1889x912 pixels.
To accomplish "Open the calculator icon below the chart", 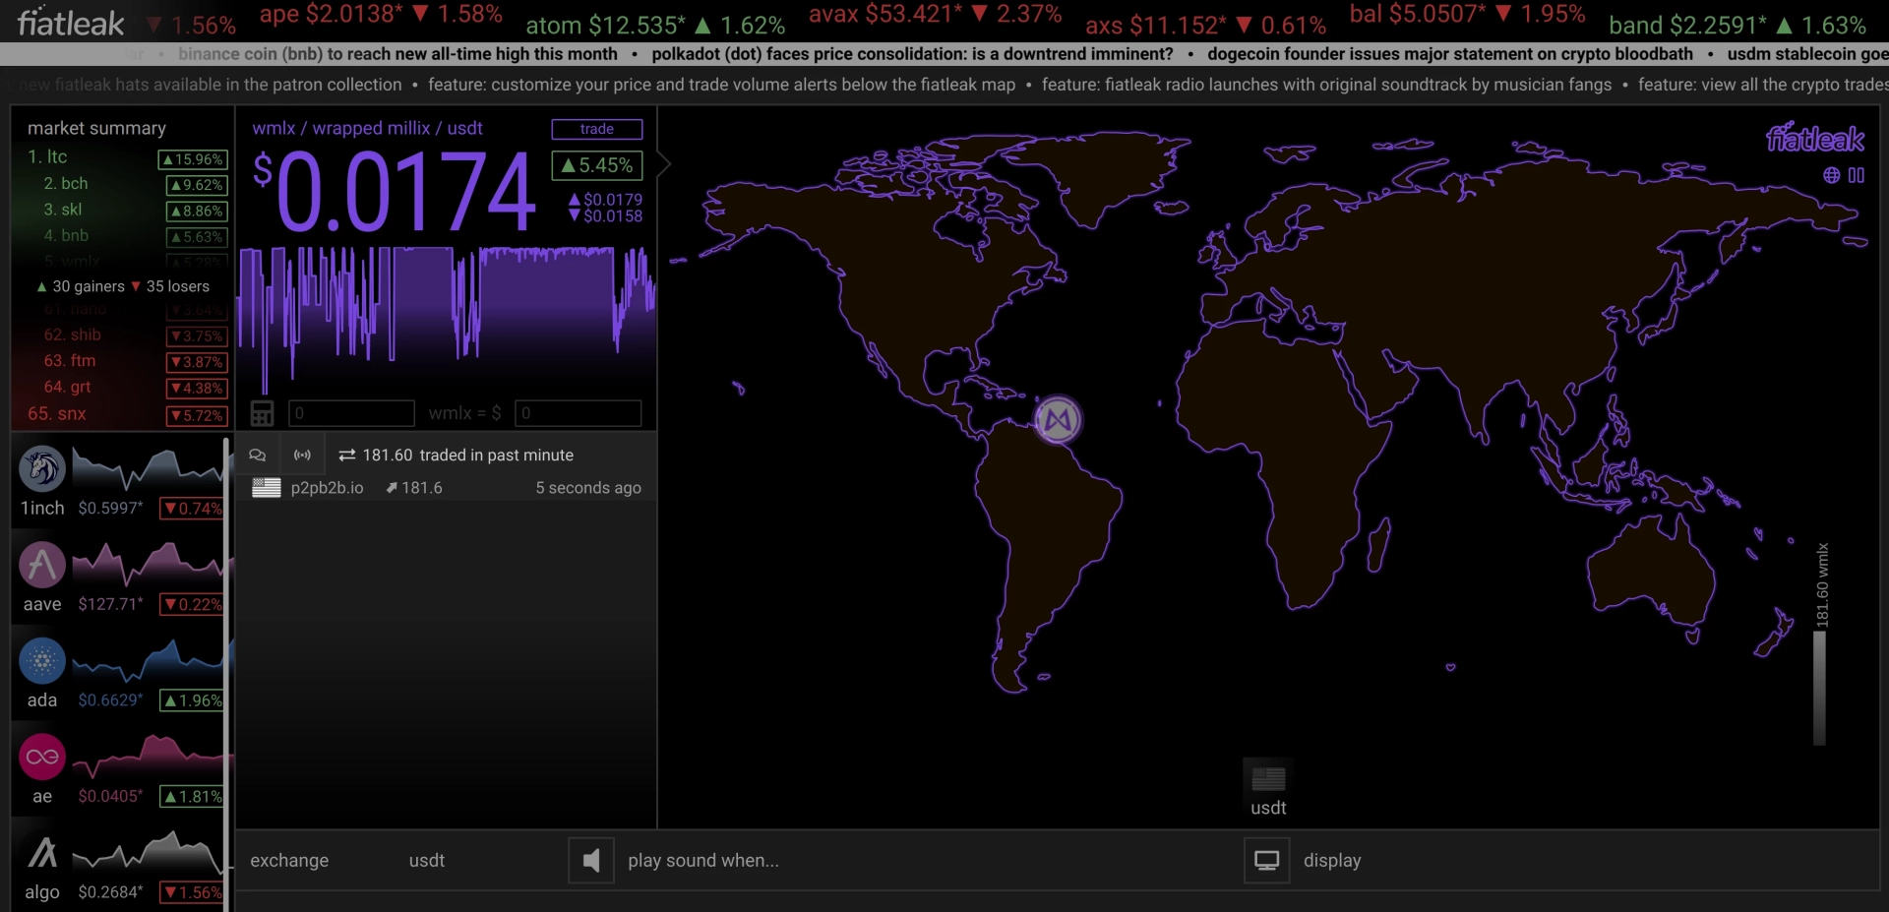I will pos(262,413).
